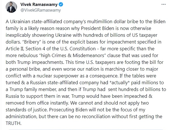Click the opening words "A Ukrainian state-affiliated"
The width and height of the screenshot is (170, 130).
point(34,21)
